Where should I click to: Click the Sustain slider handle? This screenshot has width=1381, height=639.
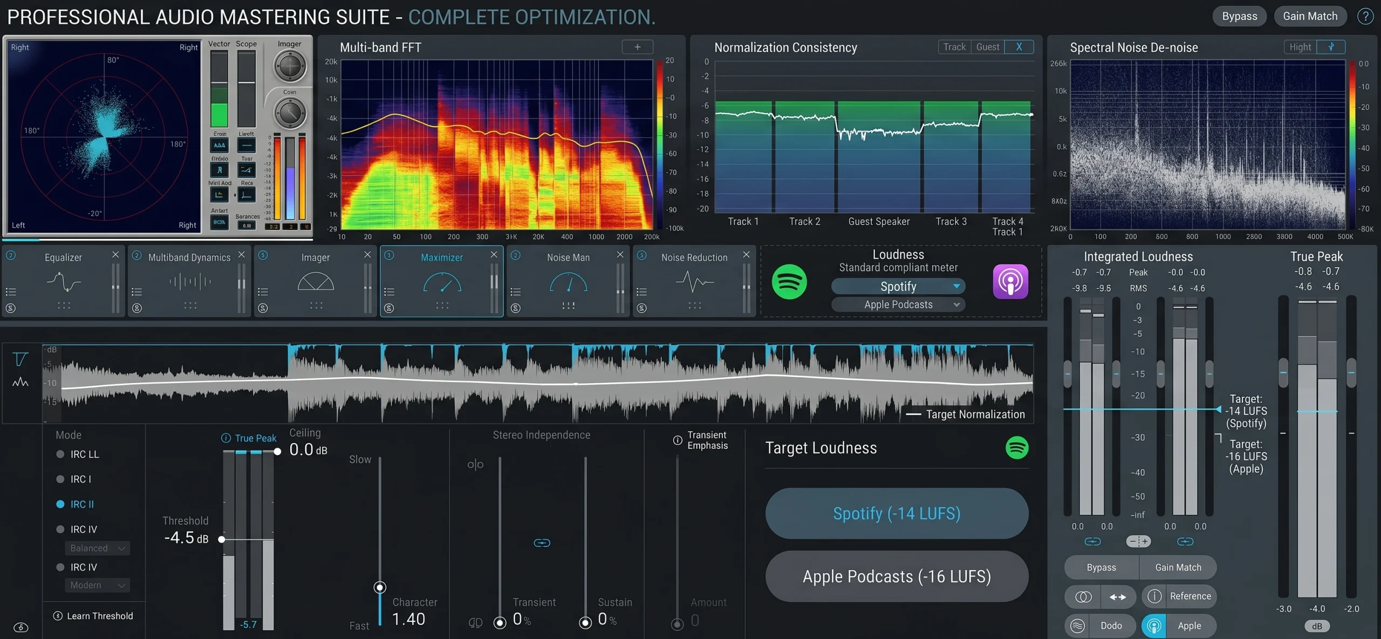point(585,623)
